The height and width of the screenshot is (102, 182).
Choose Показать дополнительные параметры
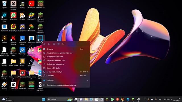66,85
